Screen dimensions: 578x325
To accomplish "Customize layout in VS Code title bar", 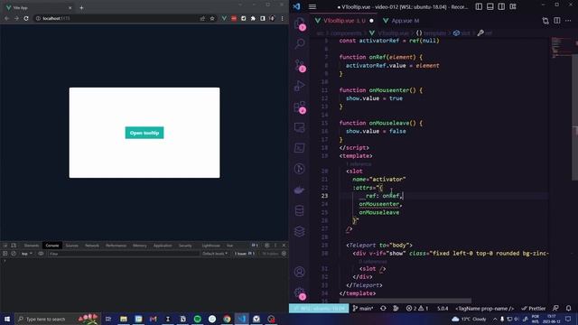I will click(513, 6).
